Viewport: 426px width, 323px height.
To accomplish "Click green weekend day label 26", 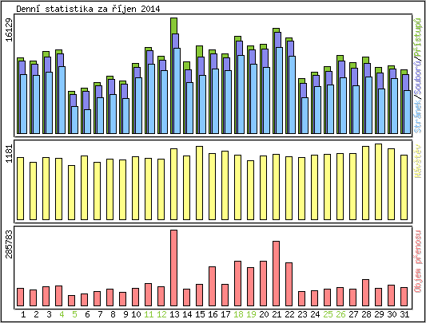I will [341, 314].
